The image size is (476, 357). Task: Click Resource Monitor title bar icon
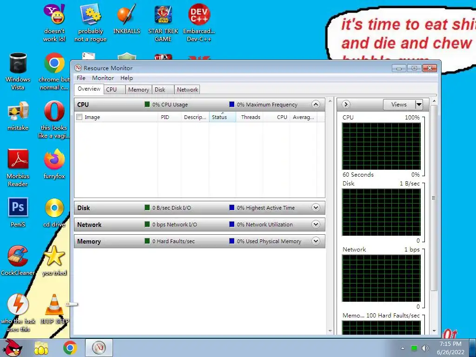pos(78,68)
